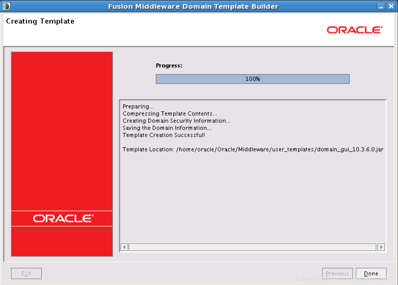Minimize the Template Builder window
The width and height of the screenshot is (398, 285).
point(381,6)
